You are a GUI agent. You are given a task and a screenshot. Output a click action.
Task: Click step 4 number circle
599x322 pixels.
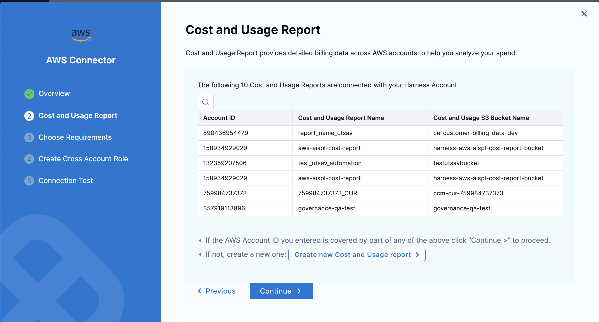pyautogui.click(x=29, y=159)
